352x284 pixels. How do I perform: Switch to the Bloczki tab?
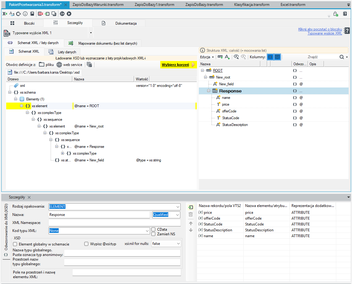(x=23, y=23)
